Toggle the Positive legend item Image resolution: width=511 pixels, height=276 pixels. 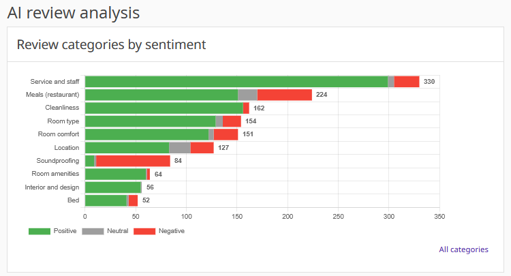[52, 231]
